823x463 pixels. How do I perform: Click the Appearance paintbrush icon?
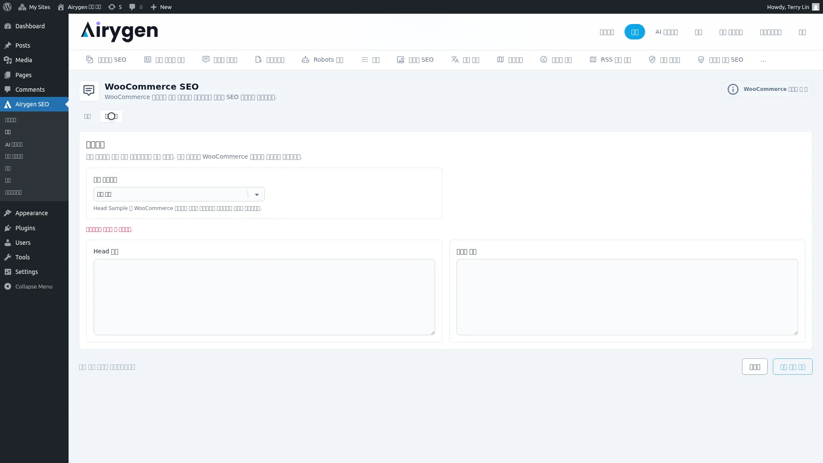click(8, 213)
